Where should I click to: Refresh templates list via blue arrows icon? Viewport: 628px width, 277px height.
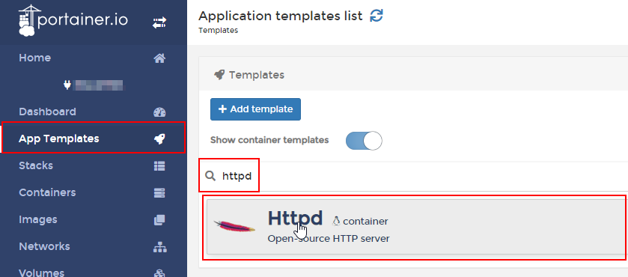point(376,16)
